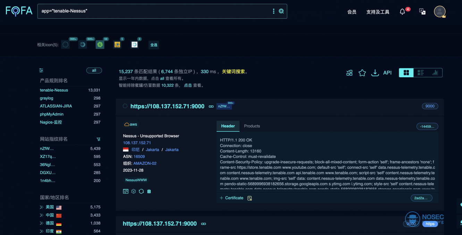
Task: Switch to list view layout
Action: point(421,73)
